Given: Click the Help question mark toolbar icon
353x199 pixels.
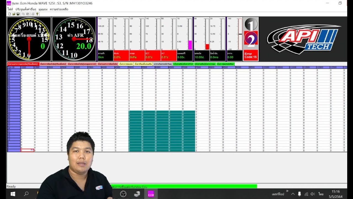Looking at the screenshot, I should point(37,14).
